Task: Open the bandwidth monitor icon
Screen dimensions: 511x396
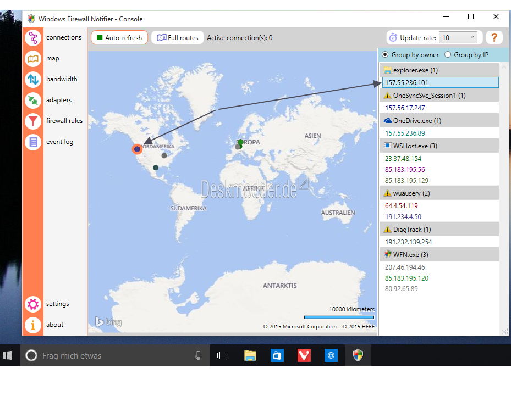Action: 33,80
